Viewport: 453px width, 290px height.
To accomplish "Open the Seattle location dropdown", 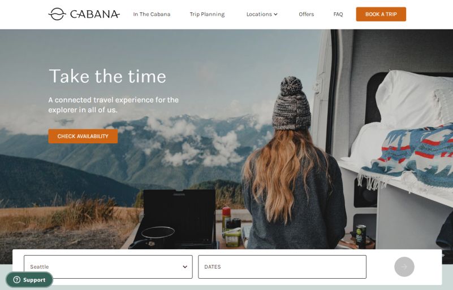I will pos(108,267).
